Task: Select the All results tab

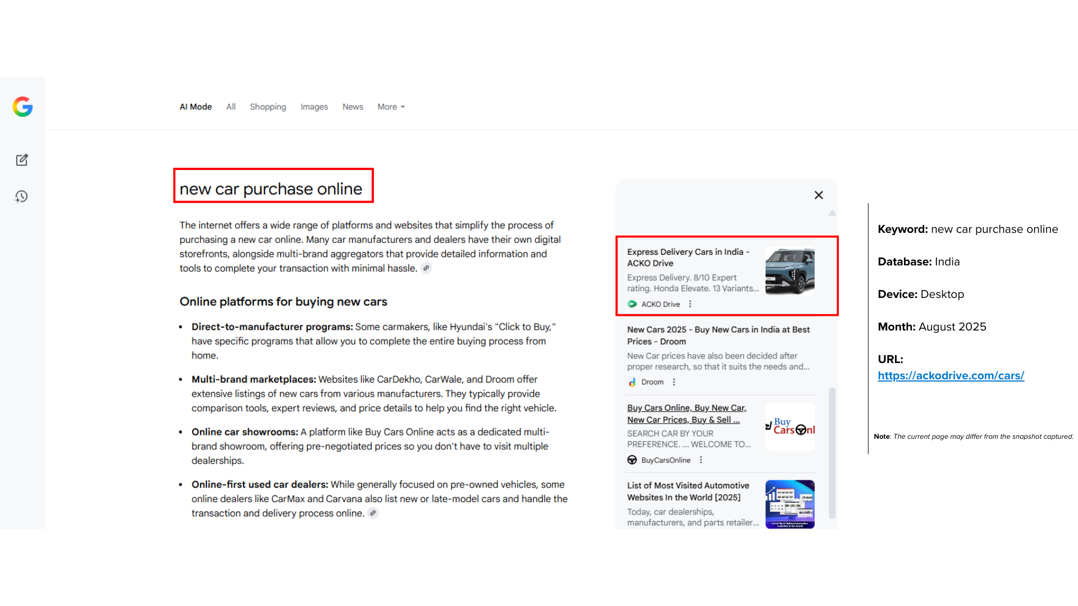Action: 231,107
